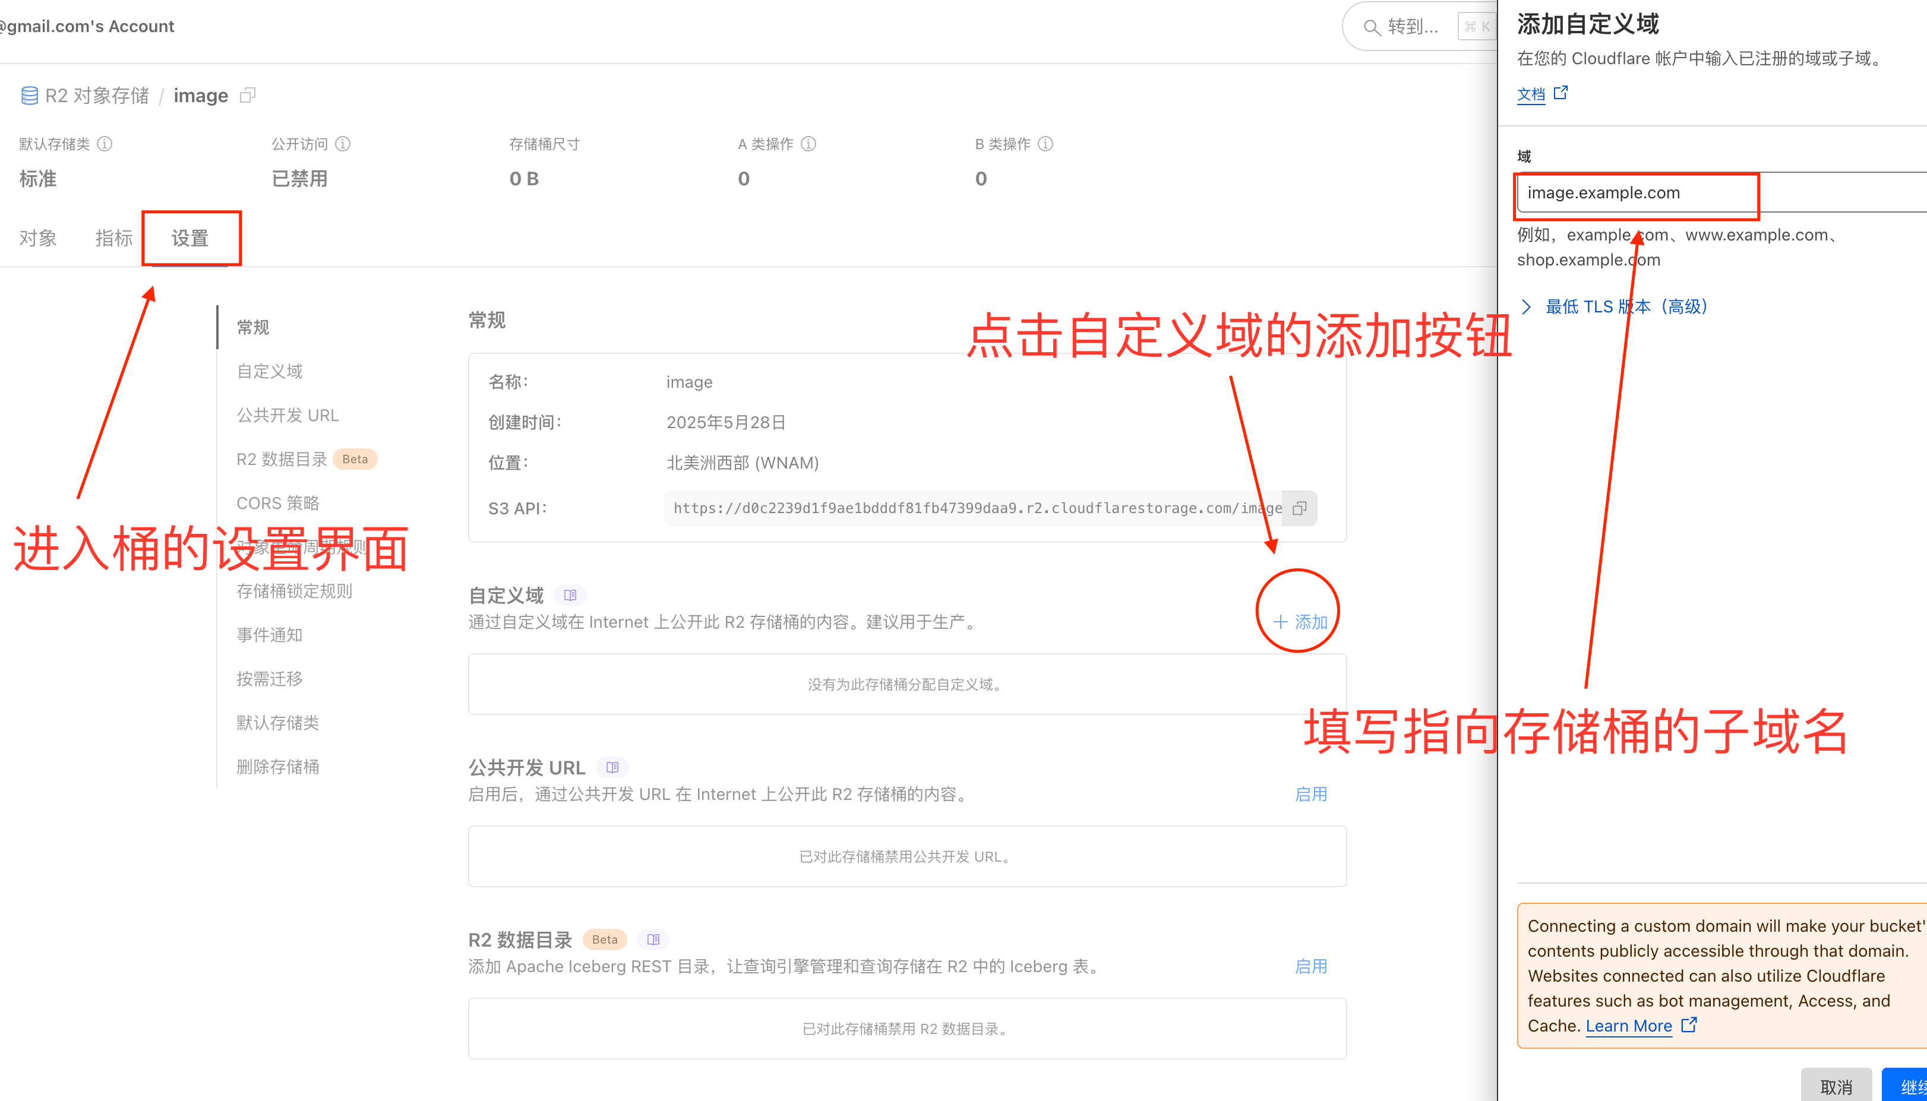Select 存储桶锁定规则 in settings sidebar
The width and height of the screenshot is (1927, 1101).
coord(294,591)
